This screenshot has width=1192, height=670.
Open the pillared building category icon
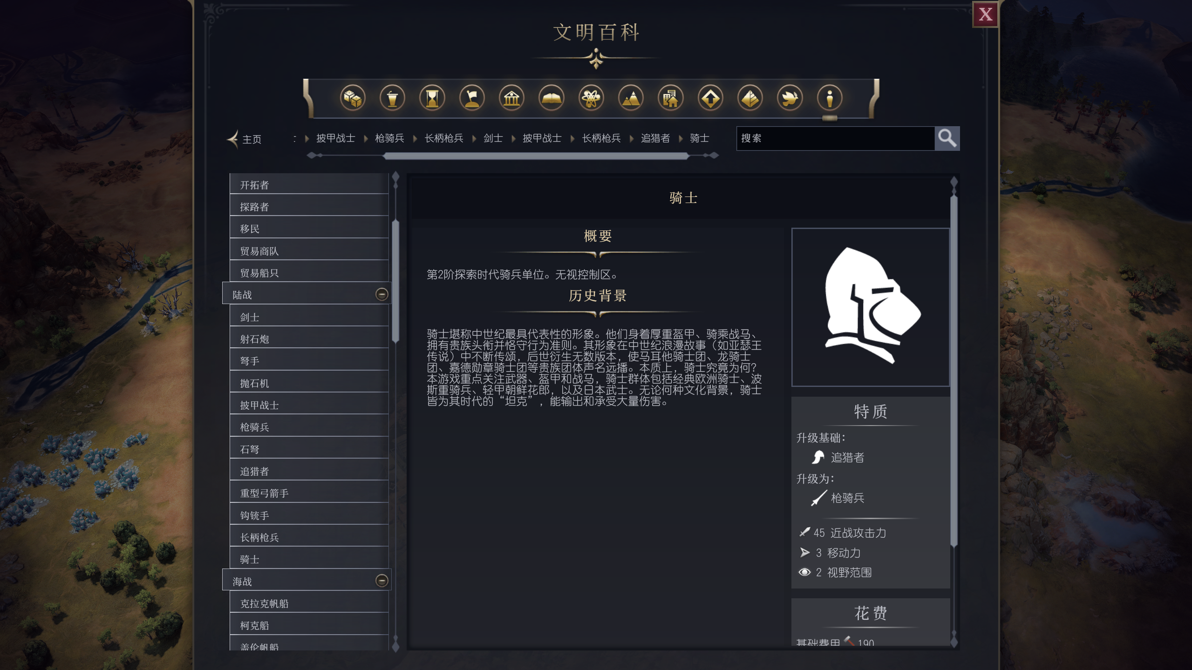511,98
